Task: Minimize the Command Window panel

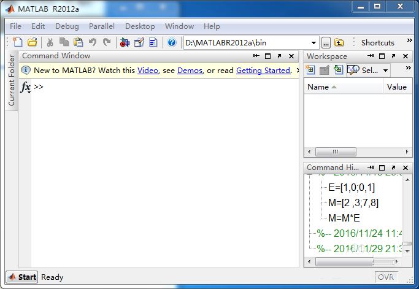Action: tap(256, 56)
